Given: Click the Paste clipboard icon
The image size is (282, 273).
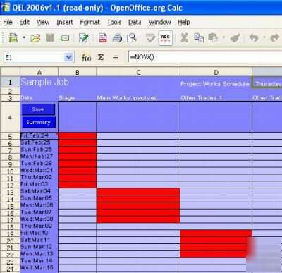Looking at the screenshot, I should pyautogui.click(x=213, y=37).
